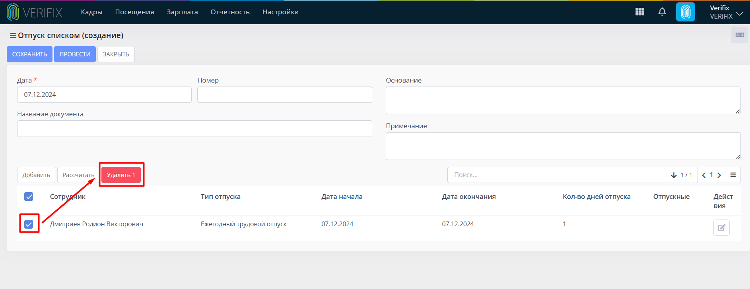Click the Рассчитать button

coord(78,175)
